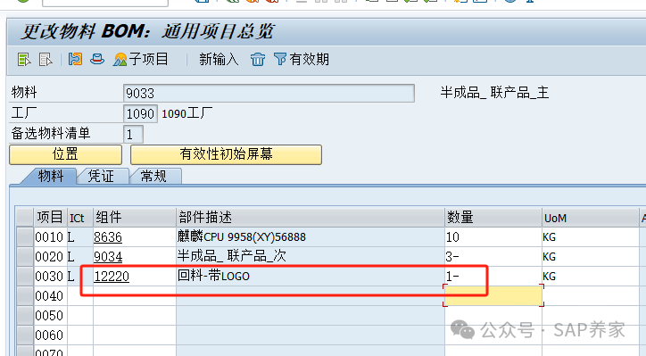The height and width of the screenshot is (356, 646).
Task: Click the material description 半成品_联产品_主
Action: [x=494, y=93]
